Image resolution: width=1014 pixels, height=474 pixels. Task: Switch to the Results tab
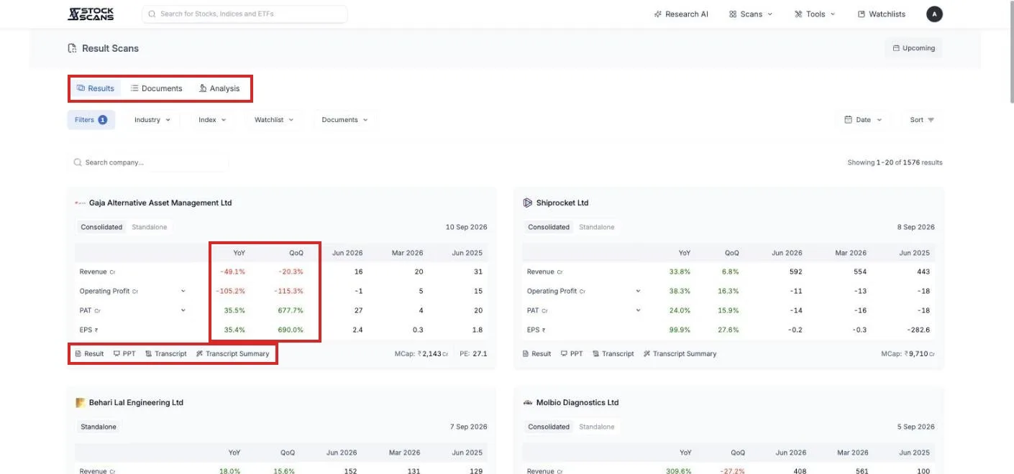tap(96, 88)
